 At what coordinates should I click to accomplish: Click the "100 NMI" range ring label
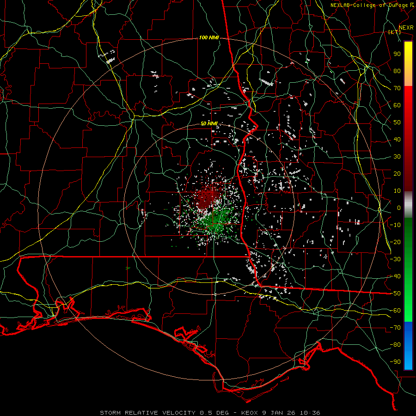[x=209, y=38]
